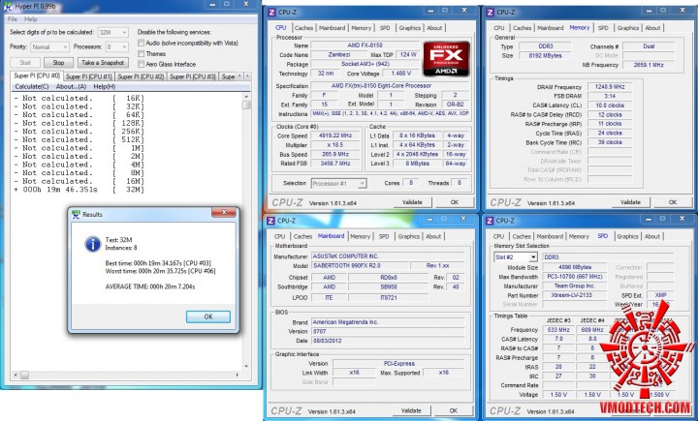Switch to About tab in SPD window
The height and width of the screenshot is (421, 698).
click(x=652, y=236)
